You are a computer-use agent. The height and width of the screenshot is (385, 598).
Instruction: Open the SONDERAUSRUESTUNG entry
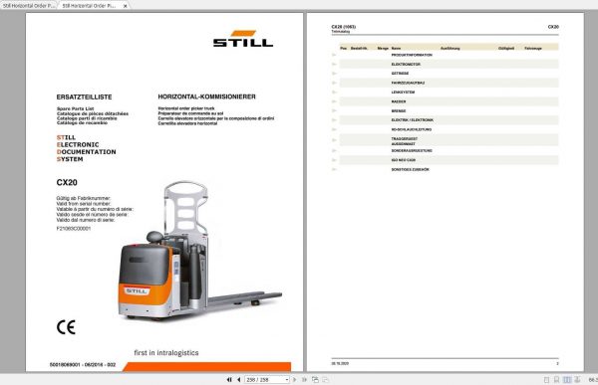coord(412,151)
